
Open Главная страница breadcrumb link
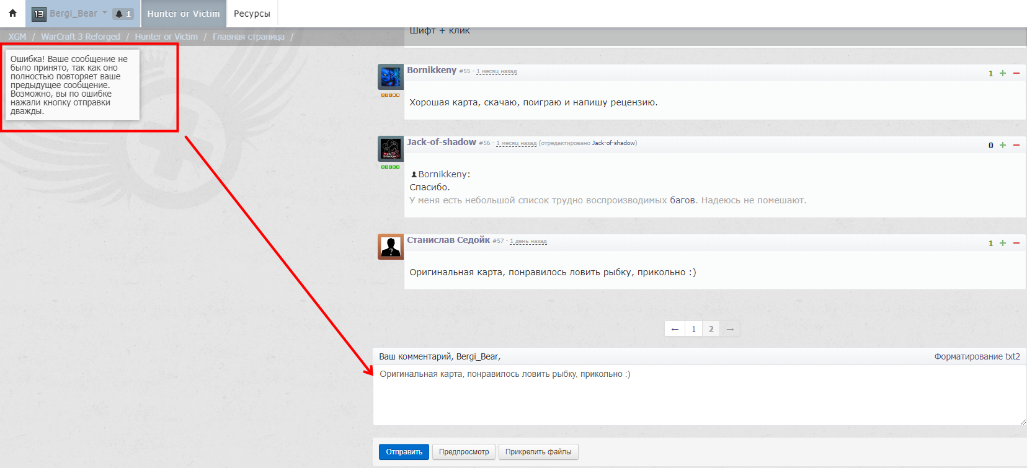[249, 37]
